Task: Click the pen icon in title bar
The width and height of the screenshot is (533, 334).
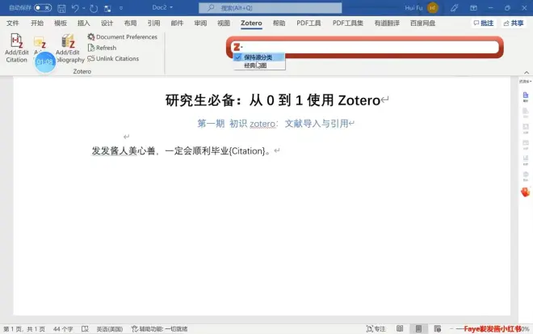Action: click(454, 8)
